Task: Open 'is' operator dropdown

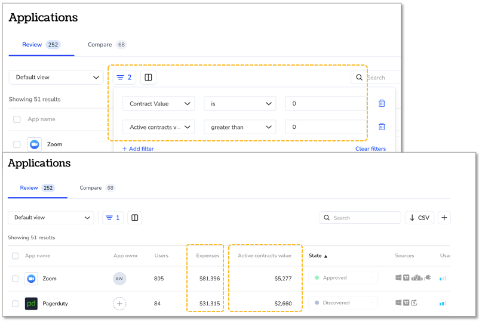Action: click(240, 103)
